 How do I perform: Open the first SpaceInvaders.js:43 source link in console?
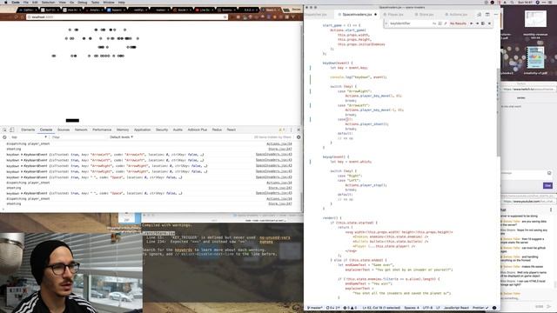(x=274, y=155)
